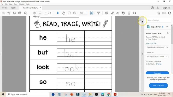Open the Stamp tool icon
Screen dimensions: 173x97
[x=123, y=13]
